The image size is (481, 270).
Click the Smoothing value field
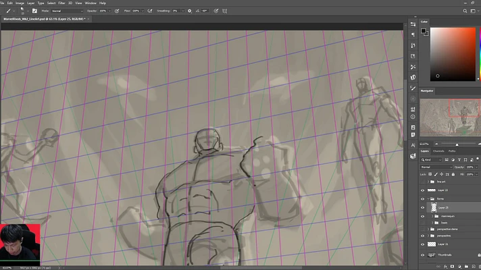coord(176,11)
